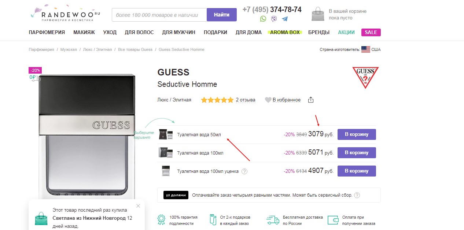This screenshot has height=230, width=464.
Task: Go to Все товары Guess breadcrumb
Action: click(x=135, y=49)
